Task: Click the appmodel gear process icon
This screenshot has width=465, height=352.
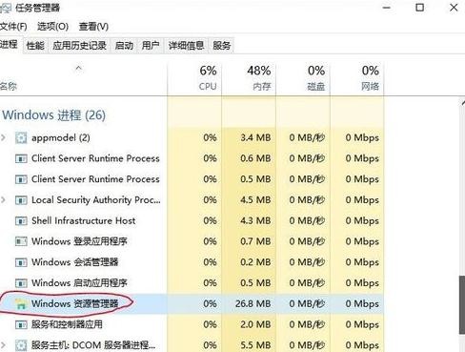Action: point(21,137)
